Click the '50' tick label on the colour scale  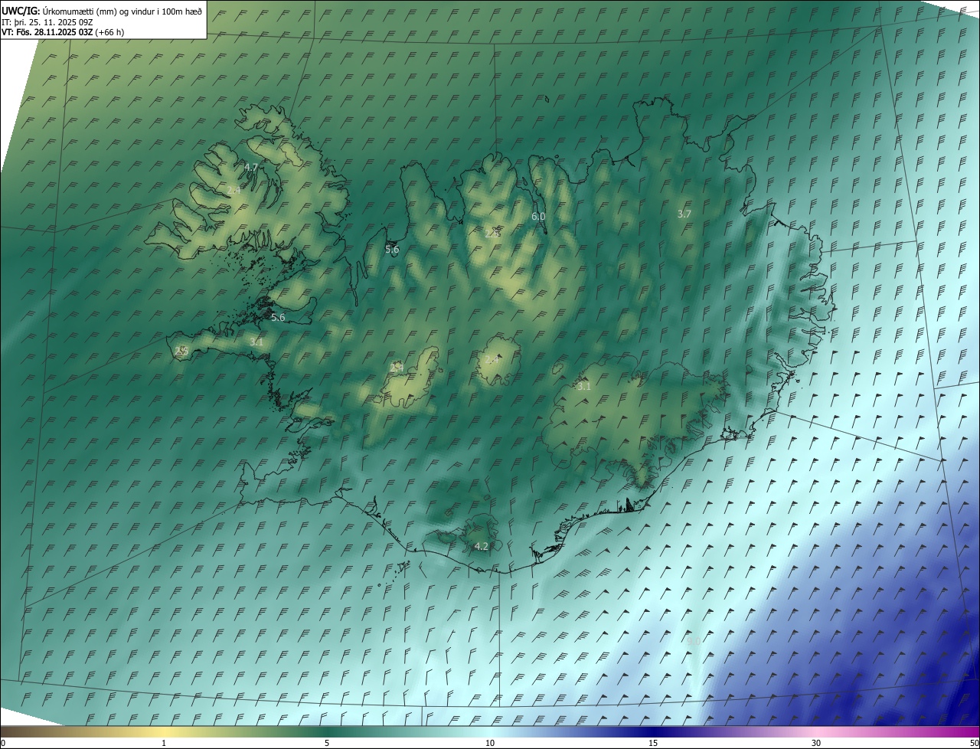pyautogui.click(x=974, y=743)
